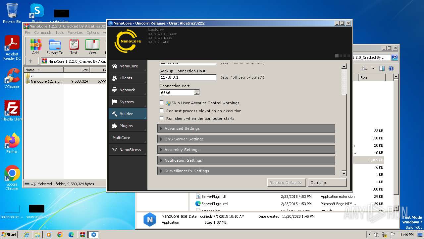Image resolution: width=424 pixels, height=239 pixels.
Task: Open Internet Explorer from taskbar
Action: click(x=26, y=235)
